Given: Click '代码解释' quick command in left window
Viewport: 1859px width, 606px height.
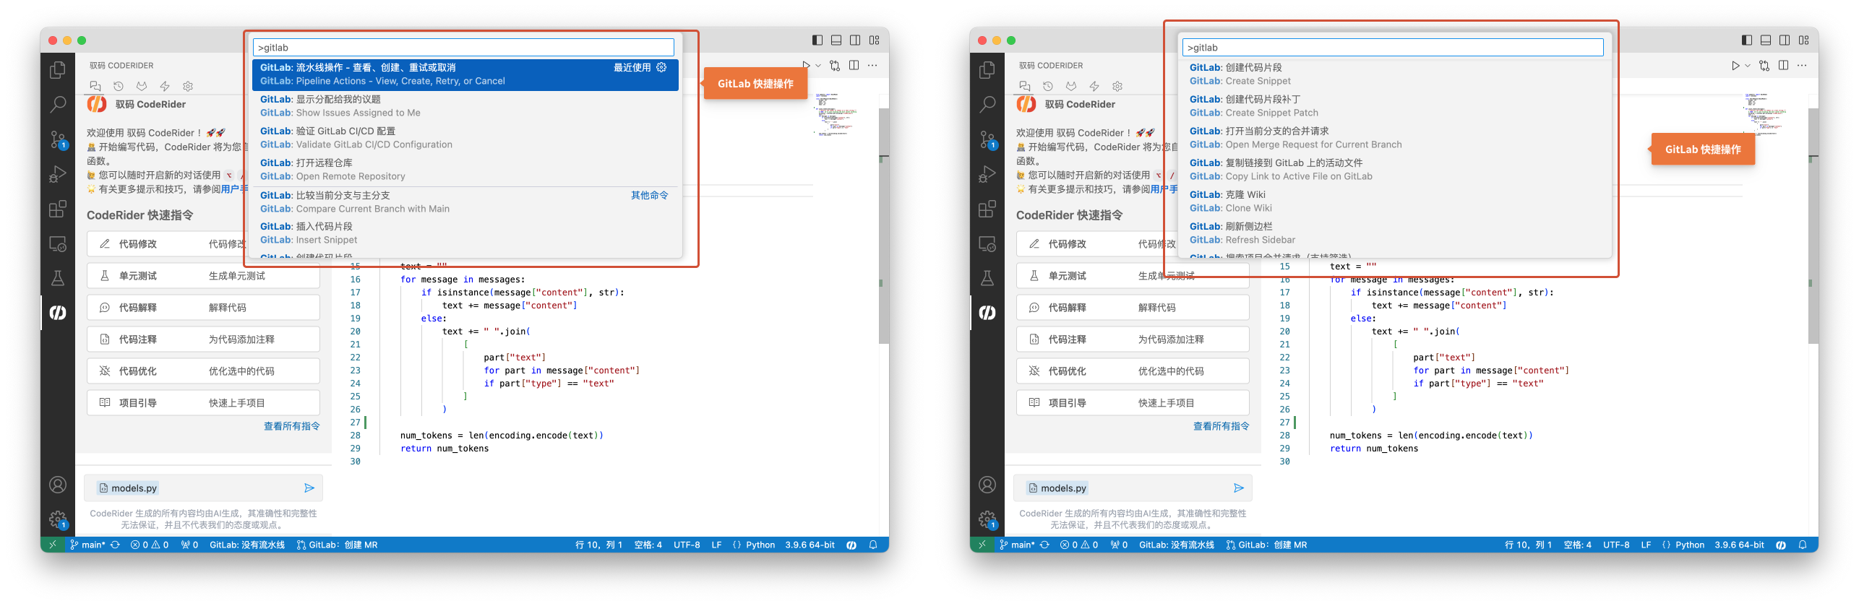Looking at the screenshot, I should click(x=203, y=308).
